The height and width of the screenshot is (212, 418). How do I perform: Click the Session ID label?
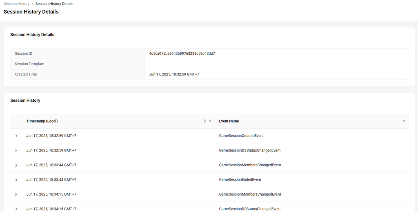click(23, 54)
